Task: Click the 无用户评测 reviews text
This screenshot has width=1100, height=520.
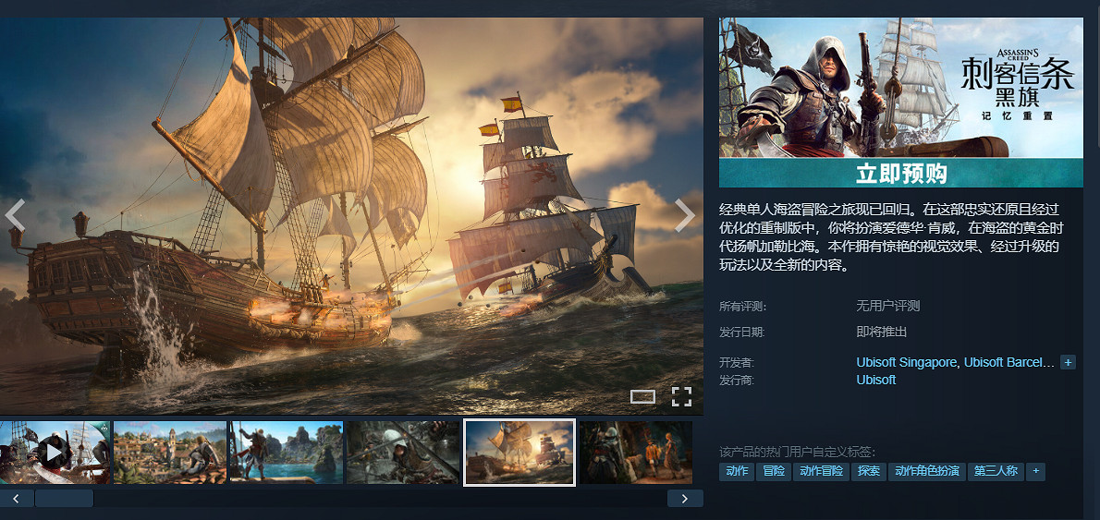Action: pyautogui.click(x=887, y=307)
